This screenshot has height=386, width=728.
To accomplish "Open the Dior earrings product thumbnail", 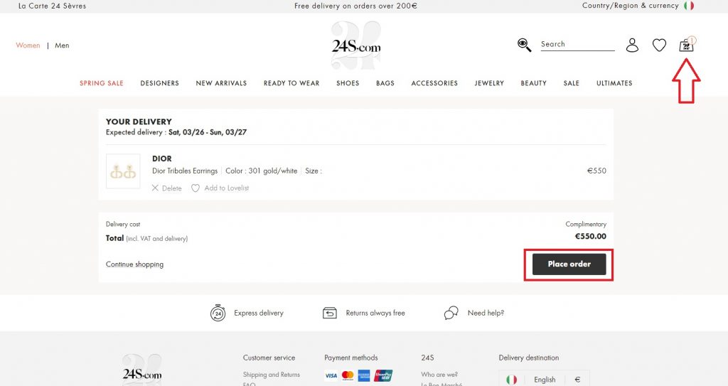I will (122, 171).
